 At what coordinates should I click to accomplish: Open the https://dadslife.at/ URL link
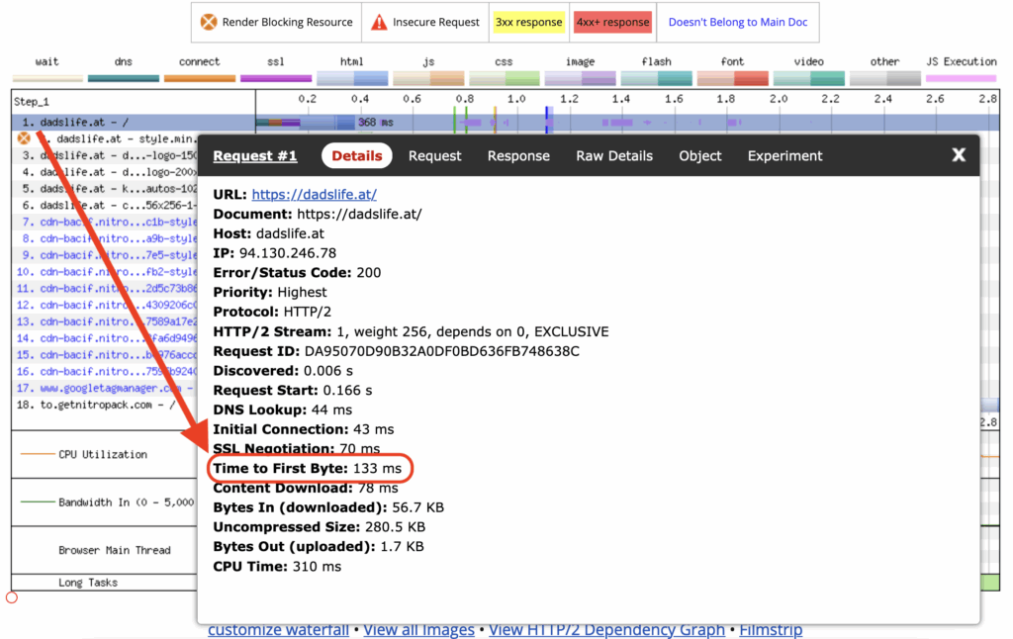pyautogui.click(x=314, y=195)
